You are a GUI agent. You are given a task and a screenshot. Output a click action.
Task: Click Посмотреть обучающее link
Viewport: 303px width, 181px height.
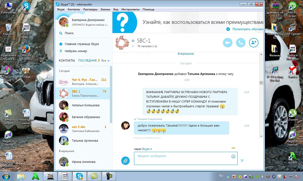click(x=248, y=29)
